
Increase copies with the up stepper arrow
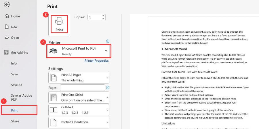pos(103,16)
